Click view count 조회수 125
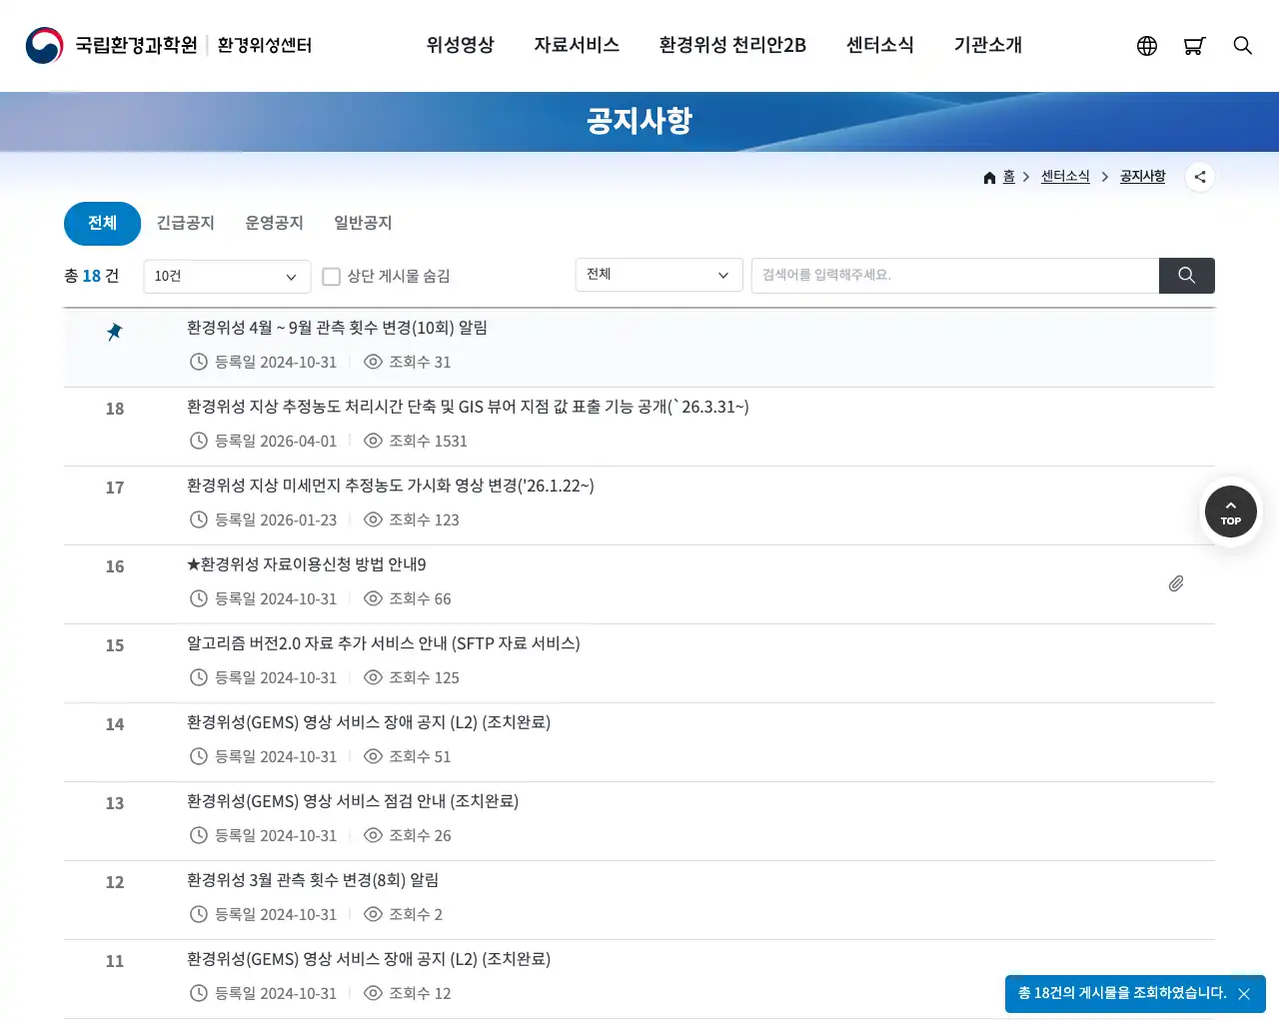The image size is (1279, 1023). pyautogui.click(x=424, y=677)
